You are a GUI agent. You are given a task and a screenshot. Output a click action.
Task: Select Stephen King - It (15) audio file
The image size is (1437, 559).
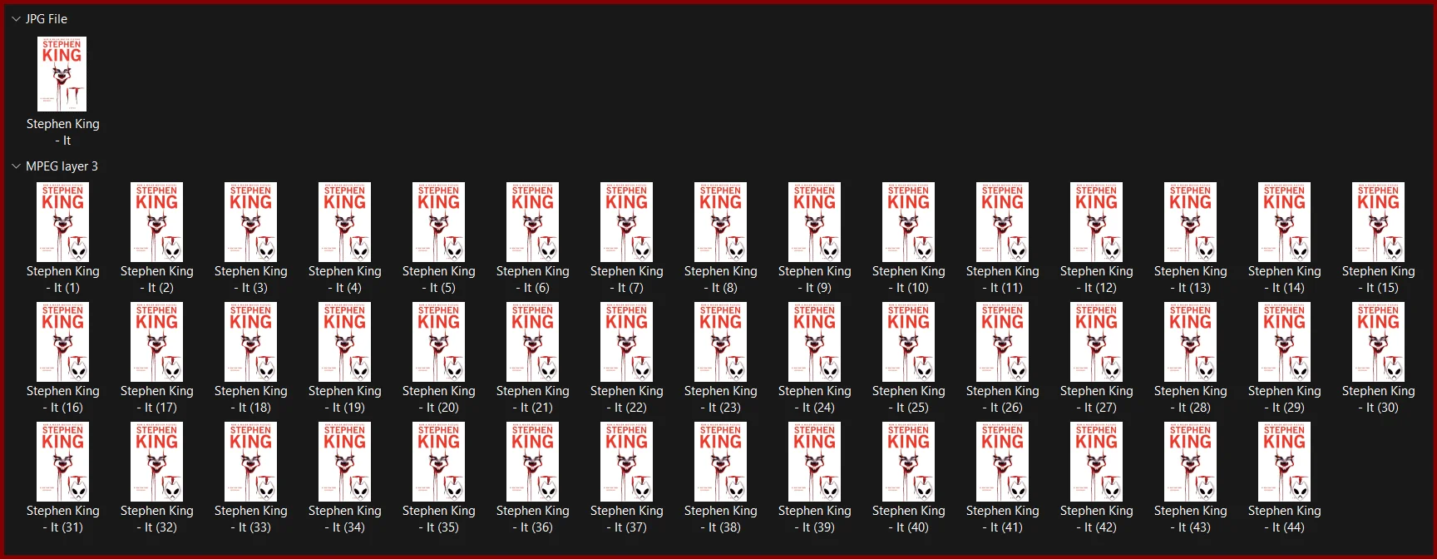[x=1378, y=222]
